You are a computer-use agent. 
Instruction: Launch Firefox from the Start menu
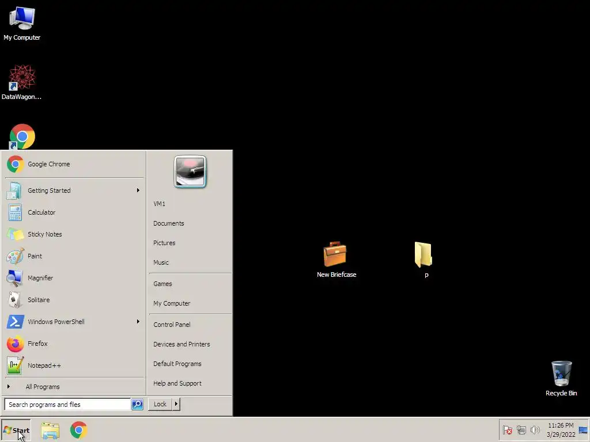pos(74,344)
